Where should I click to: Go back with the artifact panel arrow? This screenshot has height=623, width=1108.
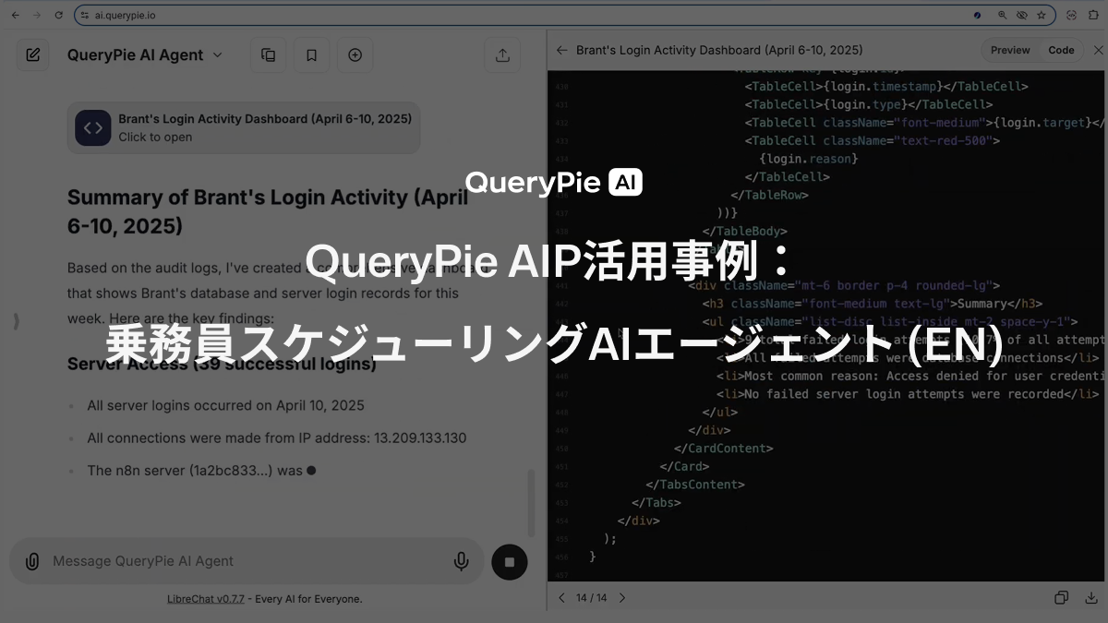click(561, 50)
